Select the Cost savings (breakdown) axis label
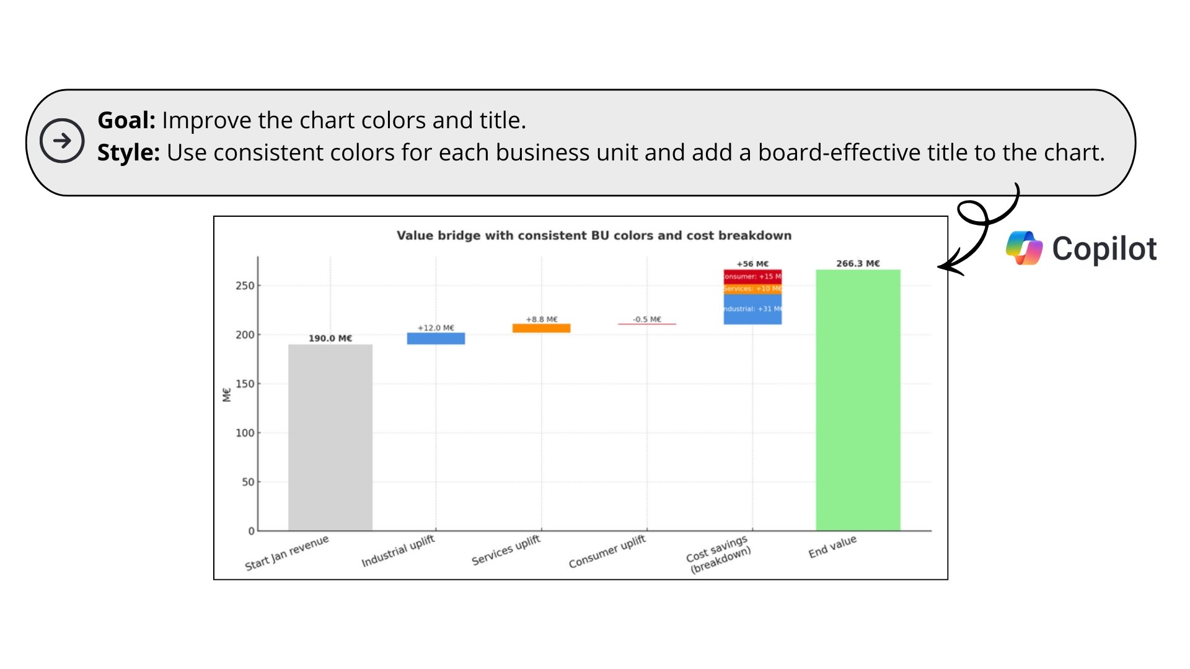Image resolution: width=1190 pixels, height=669 pixels. click(x=719, y=555)
